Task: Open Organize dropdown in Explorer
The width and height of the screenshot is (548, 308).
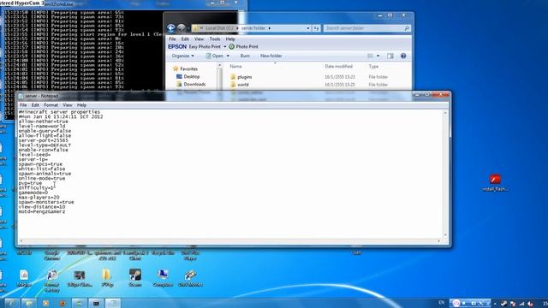Action: [182, 56]
